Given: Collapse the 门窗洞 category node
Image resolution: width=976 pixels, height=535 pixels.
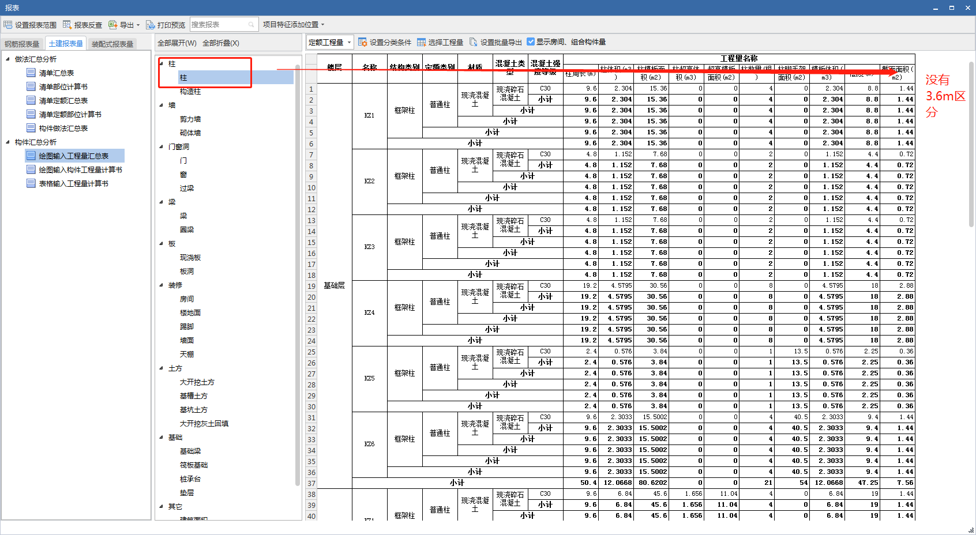Looking at the screenshot, I should 162,146.
